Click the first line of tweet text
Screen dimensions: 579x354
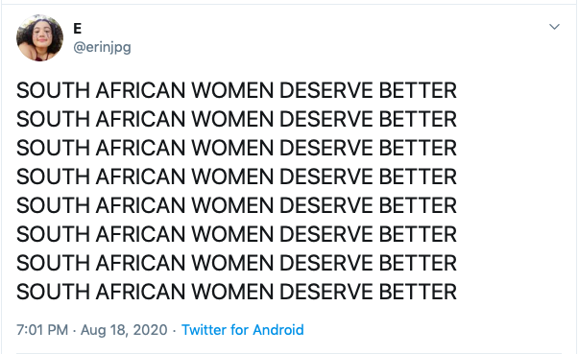pyautogui.click(x=237, y=90)
